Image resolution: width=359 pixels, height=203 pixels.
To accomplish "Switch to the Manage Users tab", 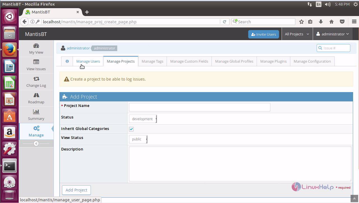I will (x=88, y=61).
